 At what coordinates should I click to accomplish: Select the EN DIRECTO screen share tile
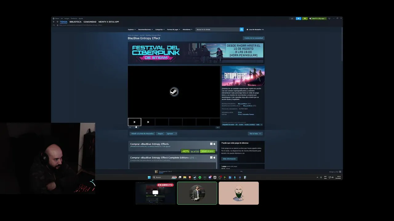(x=155, y=193)
